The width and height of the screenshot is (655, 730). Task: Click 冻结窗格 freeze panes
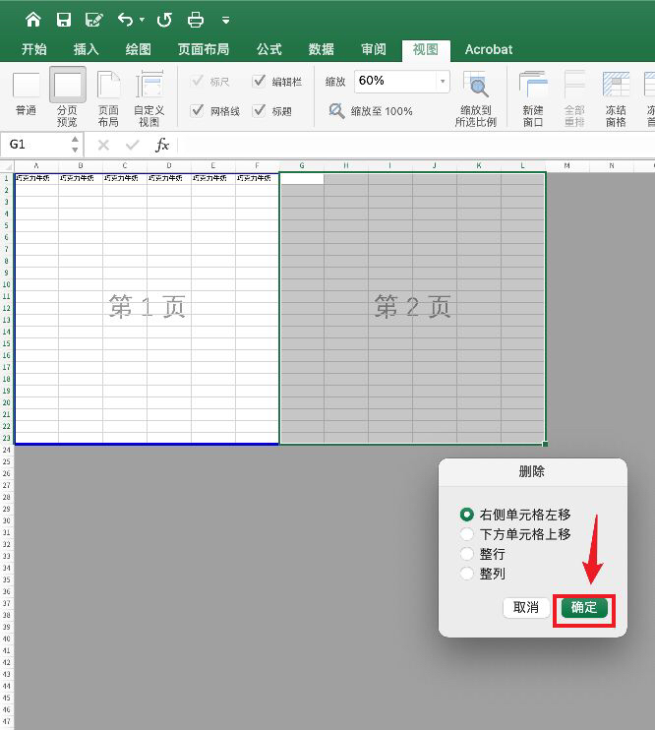[x=616, y=98]
